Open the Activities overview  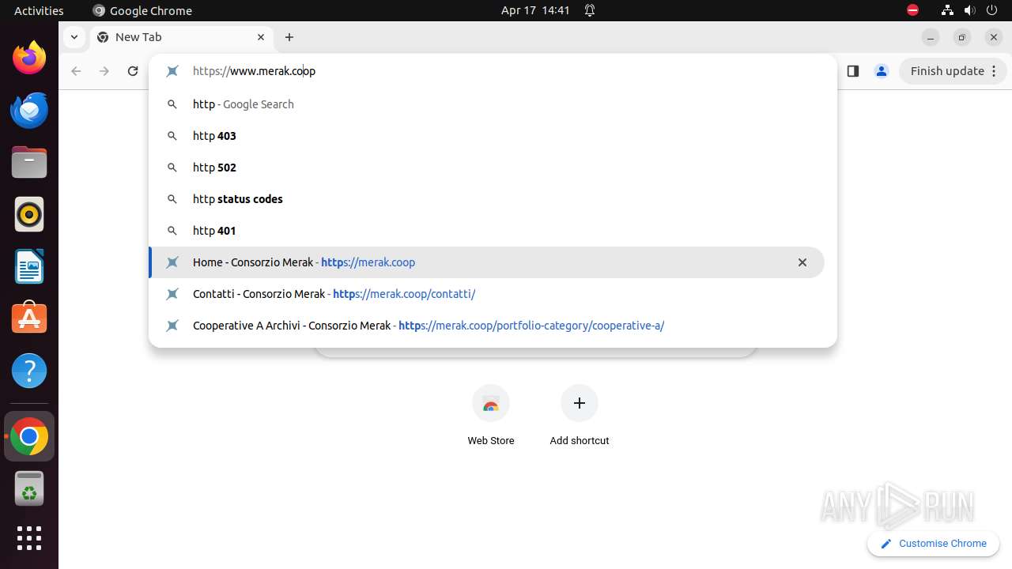[x=39, y=10]
